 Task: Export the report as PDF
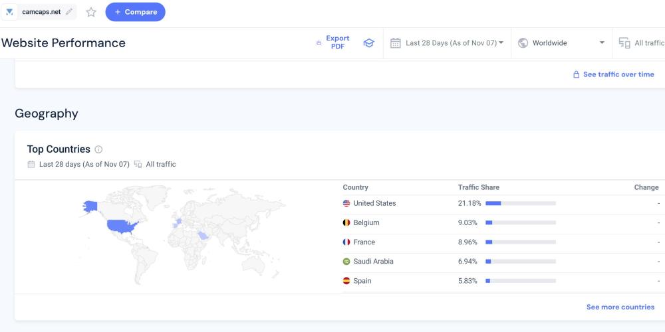coord(333,42)
